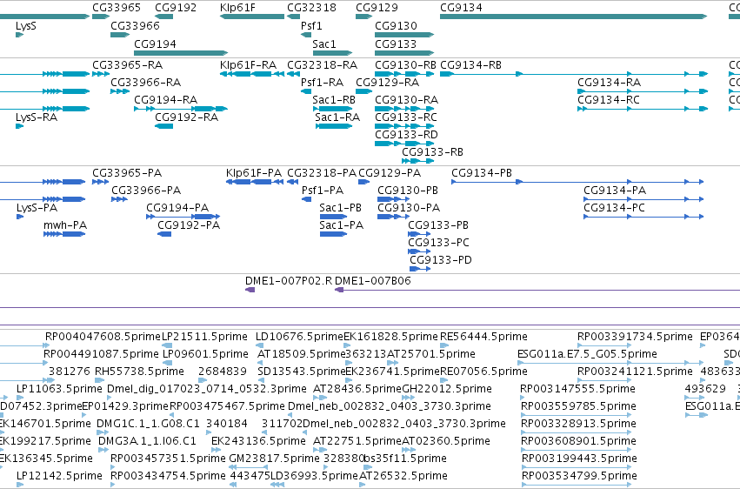Click the RH55738.5prime EST label
Image resolution: width=740 pixels, height=489 pixels.
click(x=139, y=372)
